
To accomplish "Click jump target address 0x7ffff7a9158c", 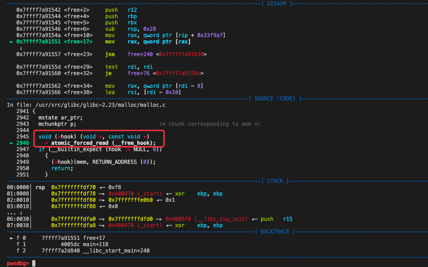I will click(178, 73).
